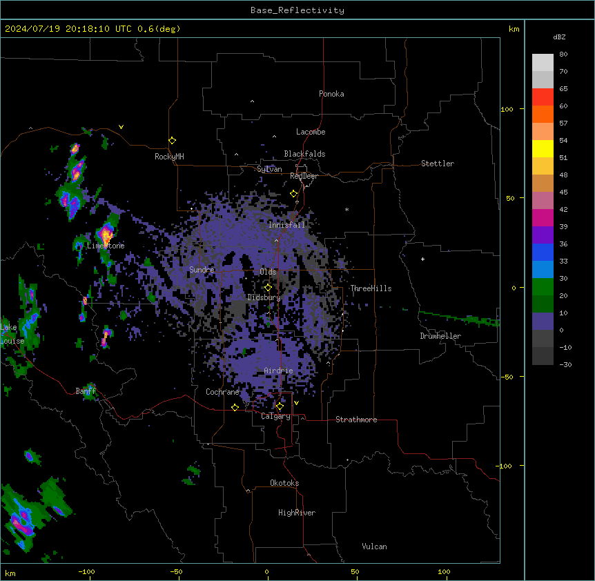Click the Vulcan town label

pos(374,546)
